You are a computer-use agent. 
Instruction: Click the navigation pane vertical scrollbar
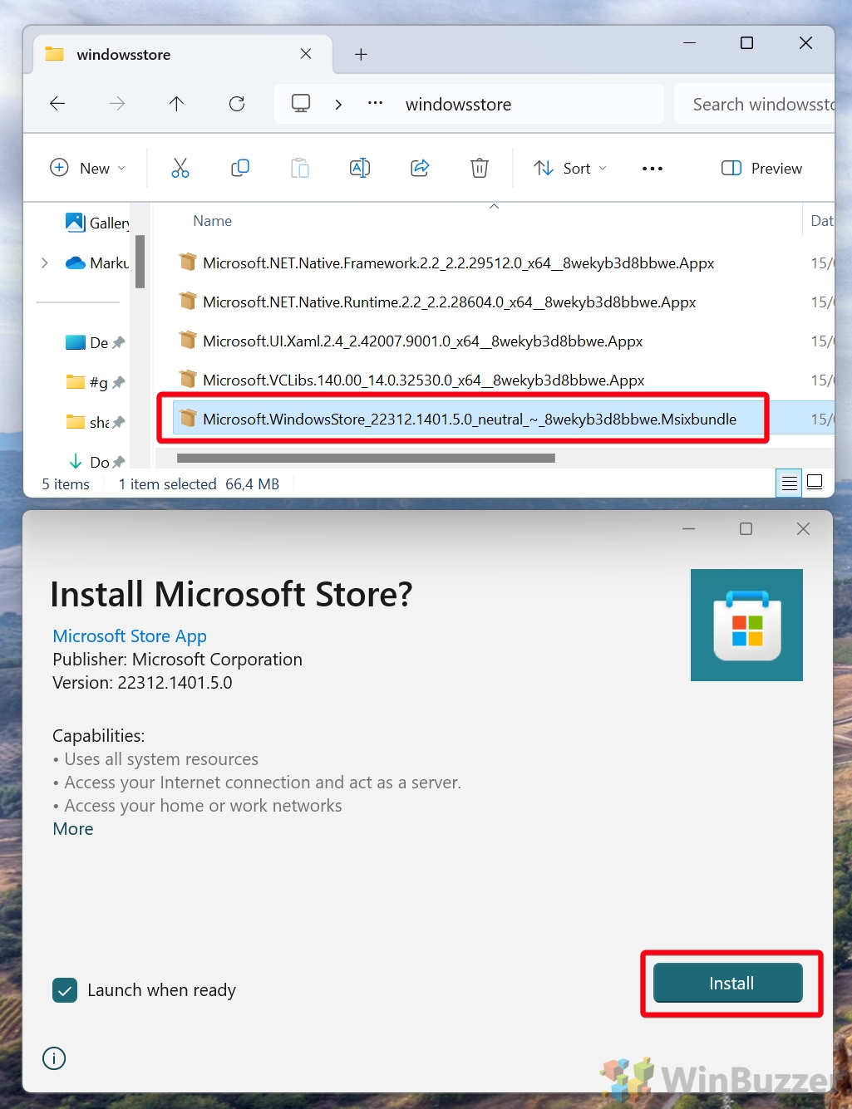tap(140, 261)
